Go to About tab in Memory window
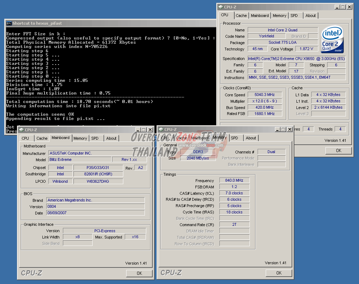The image size is (359, 284). pyautogui.click(x=251, y=138)
